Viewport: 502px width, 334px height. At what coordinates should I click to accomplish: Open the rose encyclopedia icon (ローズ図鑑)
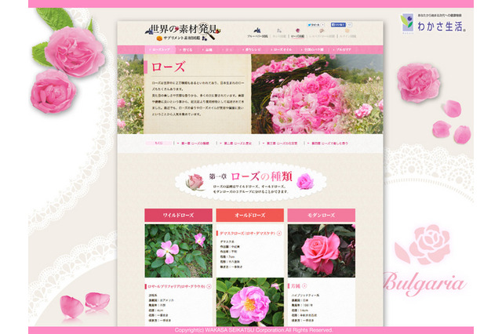[298, 31]
